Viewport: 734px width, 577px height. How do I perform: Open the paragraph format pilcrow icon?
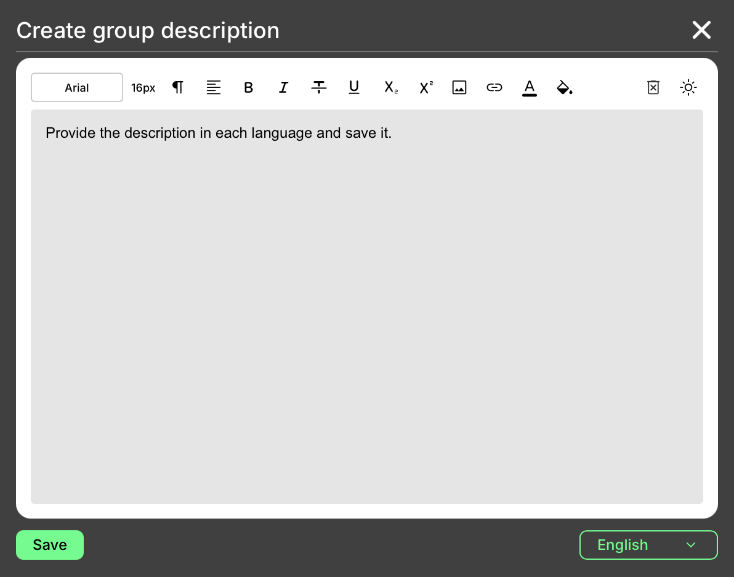tap(178, 87)
